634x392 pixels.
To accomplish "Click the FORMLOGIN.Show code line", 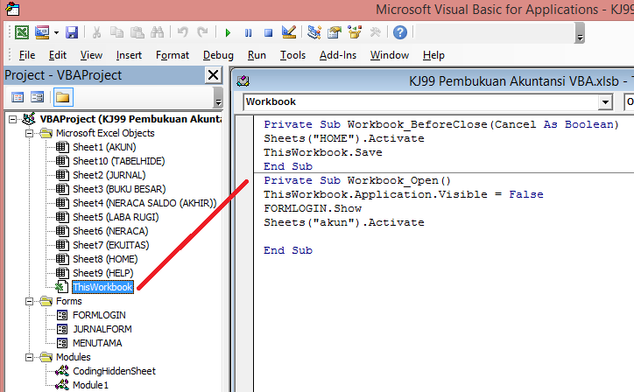I will pos(313,208).
